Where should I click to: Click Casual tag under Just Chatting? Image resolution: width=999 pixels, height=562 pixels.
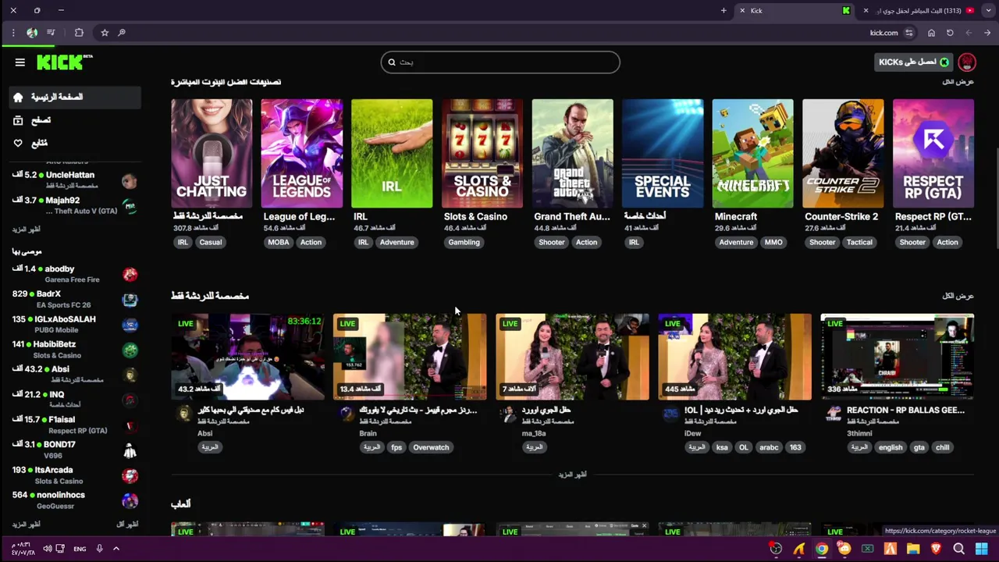(211, 242)
